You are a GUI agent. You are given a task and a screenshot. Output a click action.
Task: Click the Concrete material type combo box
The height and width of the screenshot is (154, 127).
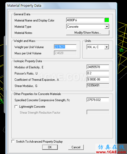88,26
